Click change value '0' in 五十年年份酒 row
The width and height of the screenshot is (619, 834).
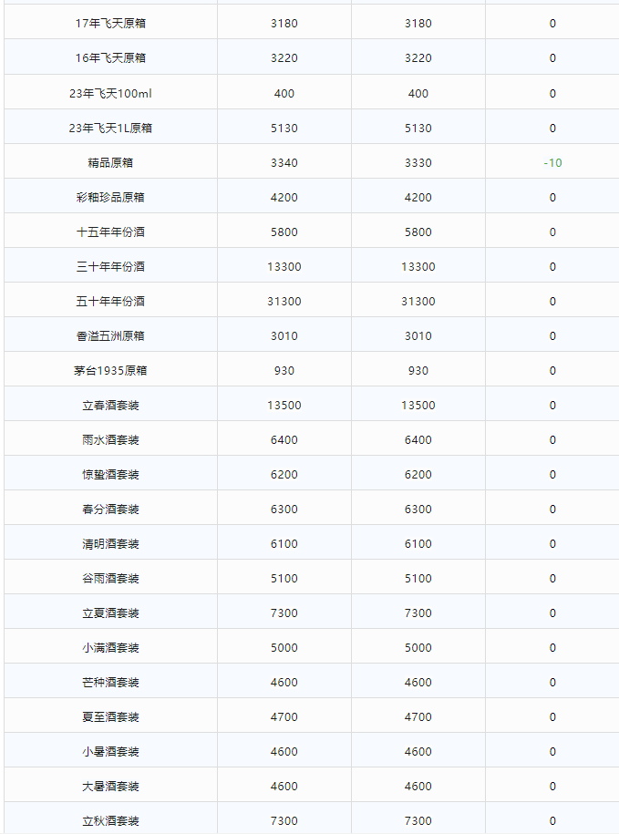pyautogui.click(x=552, y=301)
